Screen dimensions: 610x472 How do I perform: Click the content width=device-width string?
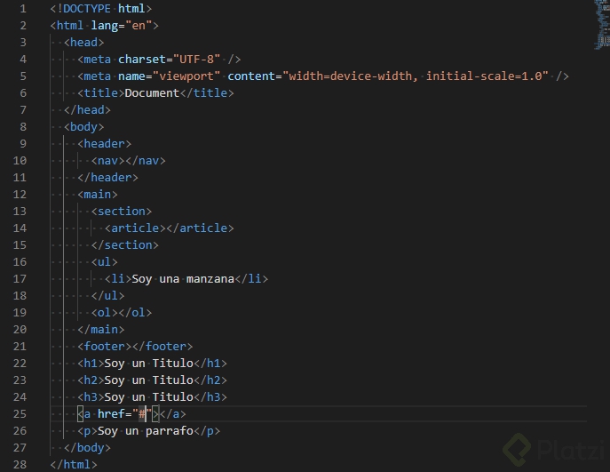pyautogui.click(x=416, y=76)
